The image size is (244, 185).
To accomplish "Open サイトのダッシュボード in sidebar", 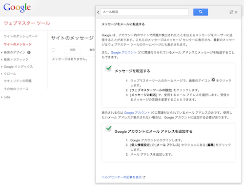I will 20,36.
